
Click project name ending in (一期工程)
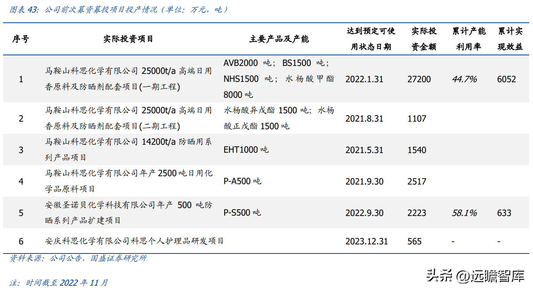(128, 78)
